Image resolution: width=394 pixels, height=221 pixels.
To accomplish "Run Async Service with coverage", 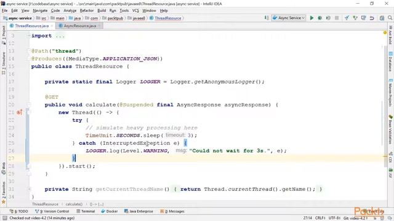I will pos(328,18).
